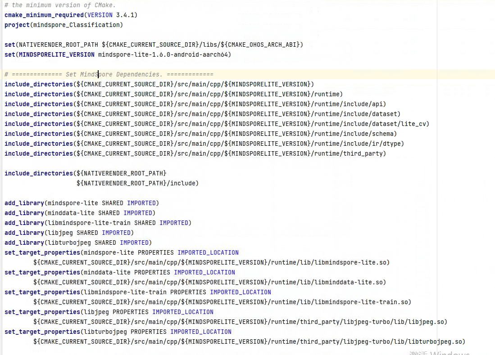This screenshot has width=495, height=355.
Task: Click set_target_properties for libjpeg
Action: click(109, 312)
